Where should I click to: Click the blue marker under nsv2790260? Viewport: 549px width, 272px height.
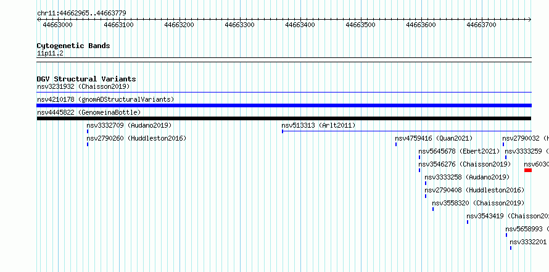point(88,144)
